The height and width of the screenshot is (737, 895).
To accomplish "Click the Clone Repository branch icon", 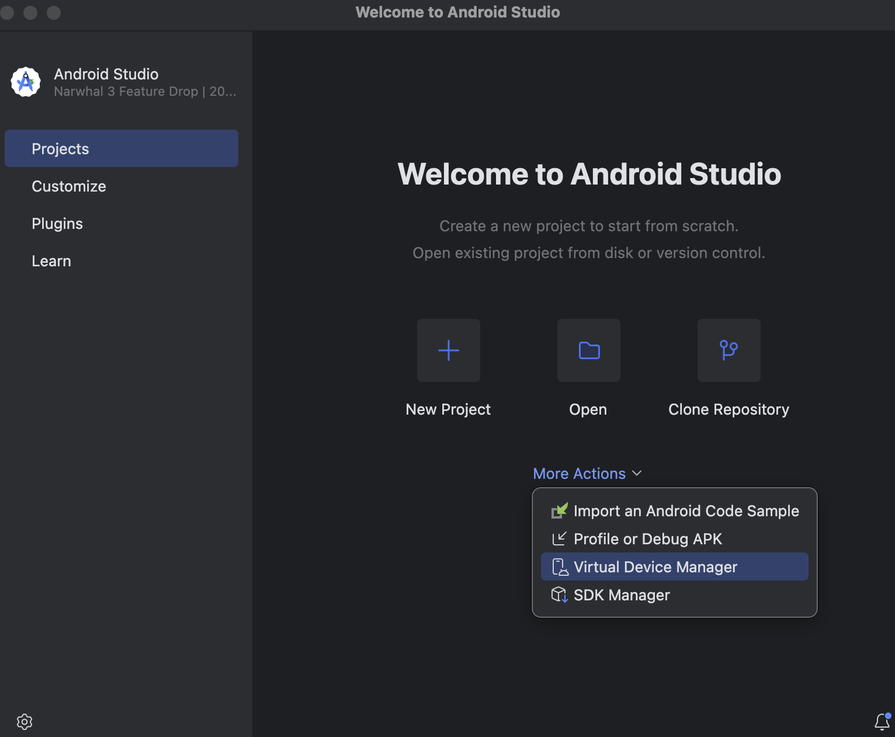I will coord(729,350).
